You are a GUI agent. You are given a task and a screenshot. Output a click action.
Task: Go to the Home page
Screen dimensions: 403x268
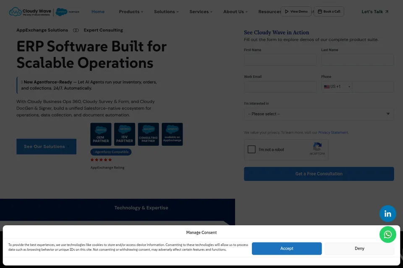tap(98, 12)
